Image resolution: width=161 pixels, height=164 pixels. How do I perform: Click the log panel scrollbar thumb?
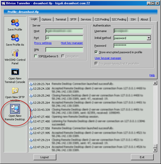point(155,146)
